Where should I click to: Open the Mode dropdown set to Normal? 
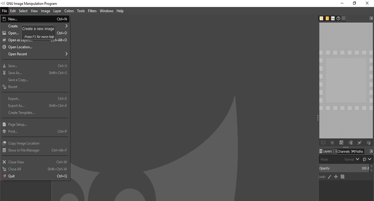(x=340, y=159)
